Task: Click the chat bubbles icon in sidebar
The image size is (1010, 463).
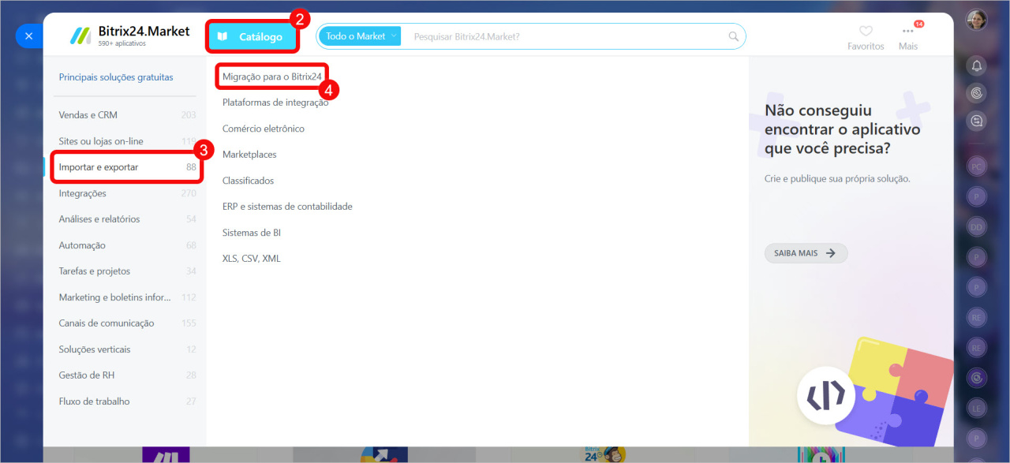Action: pos(977,121)
